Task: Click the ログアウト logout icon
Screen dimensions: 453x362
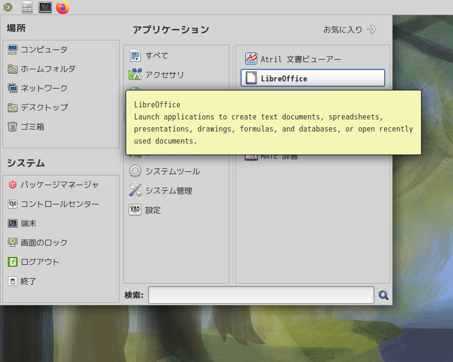Action: (13, 262)
